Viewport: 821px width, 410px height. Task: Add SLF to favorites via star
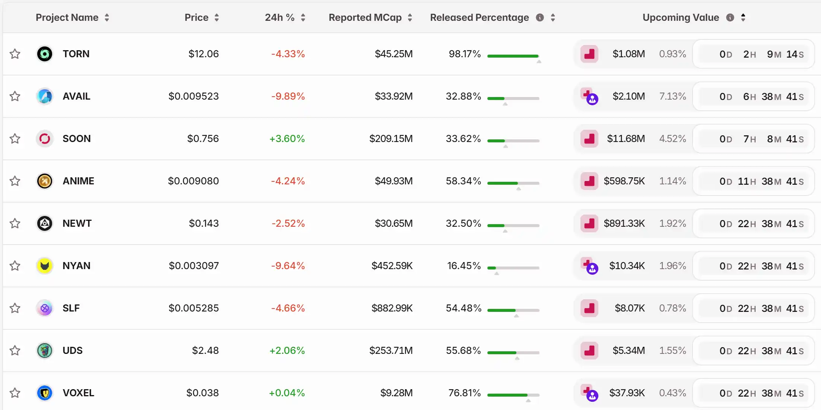click(x=15, y=308)
